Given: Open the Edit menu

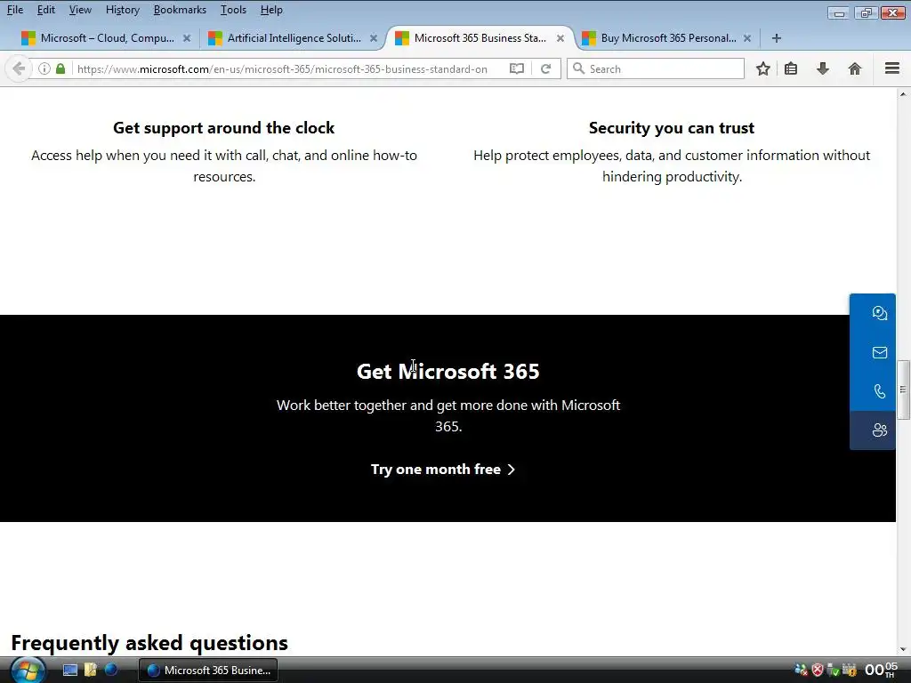Looking at the screenshot, I should (46, 10).
